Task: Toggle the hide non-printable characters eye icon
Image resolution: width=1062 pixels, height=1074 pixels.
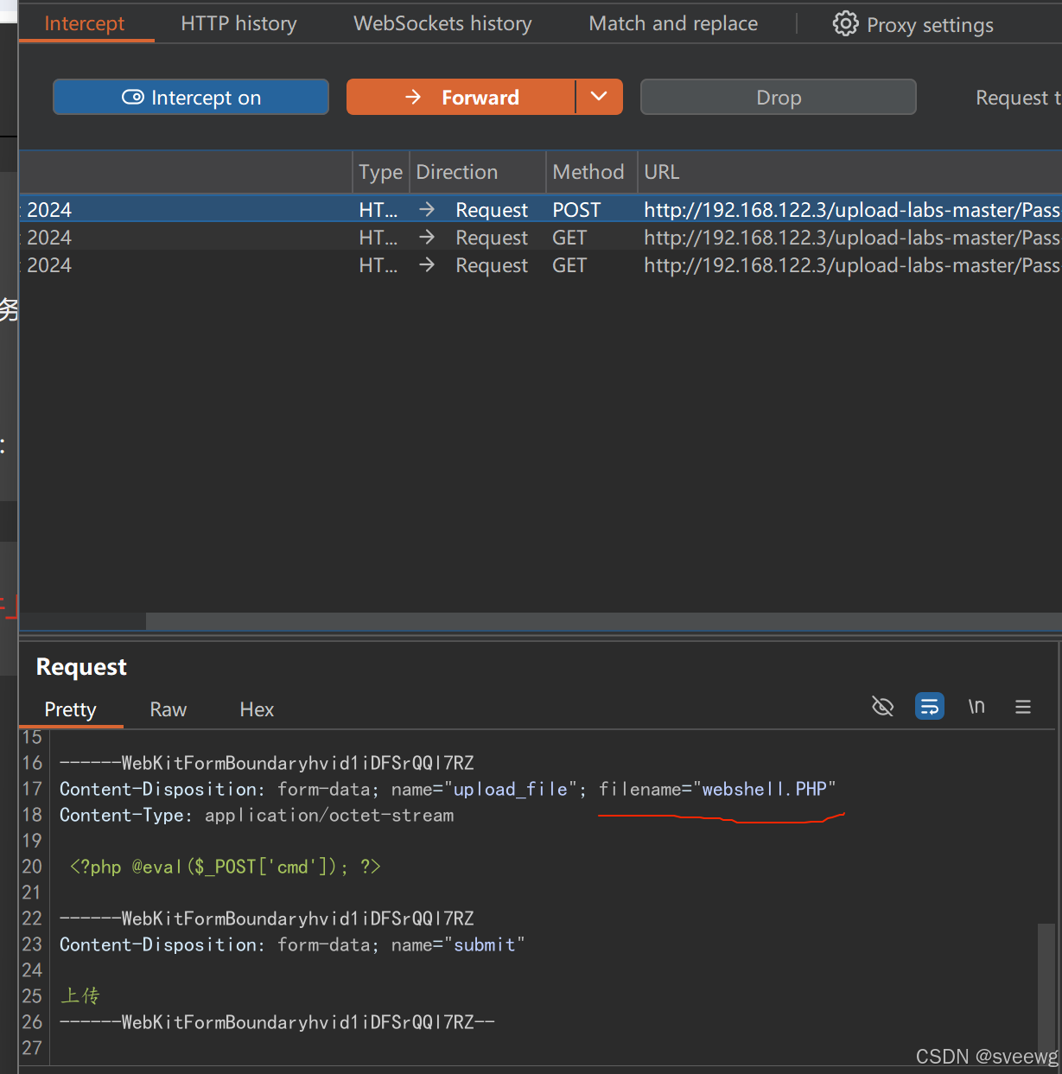Action: click(x=882, y=707)
